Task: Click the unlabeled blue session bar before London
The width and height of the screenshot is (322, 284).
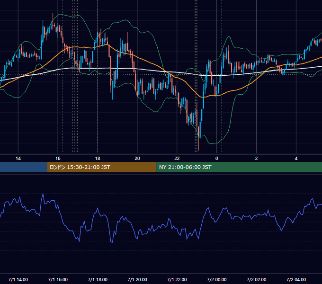Action: point(24,167)
